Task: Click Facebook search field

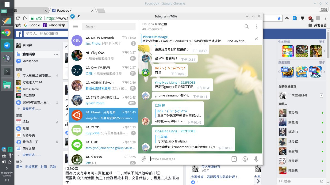Action: click(x=46, y=33)
